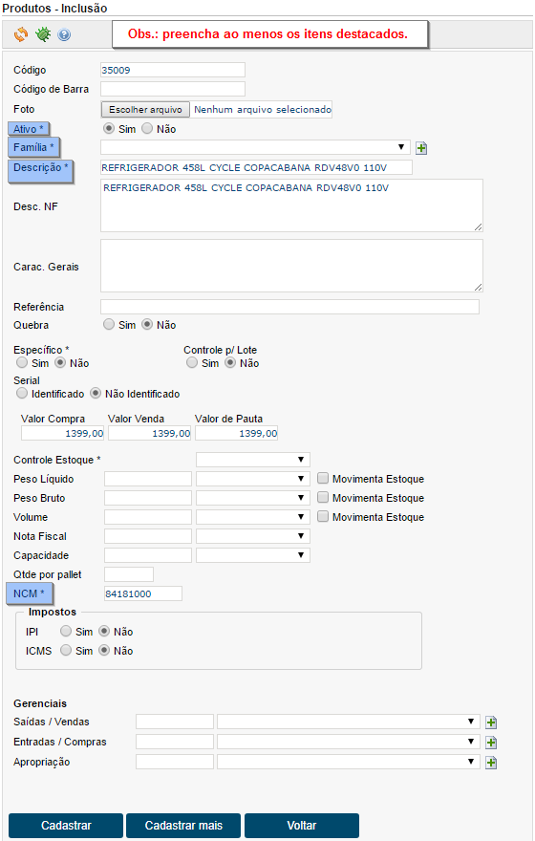The image size is (535, 841).
Task: Select Sim for ICMS tax
Action: pyautogui.click(x=65, y=650)
